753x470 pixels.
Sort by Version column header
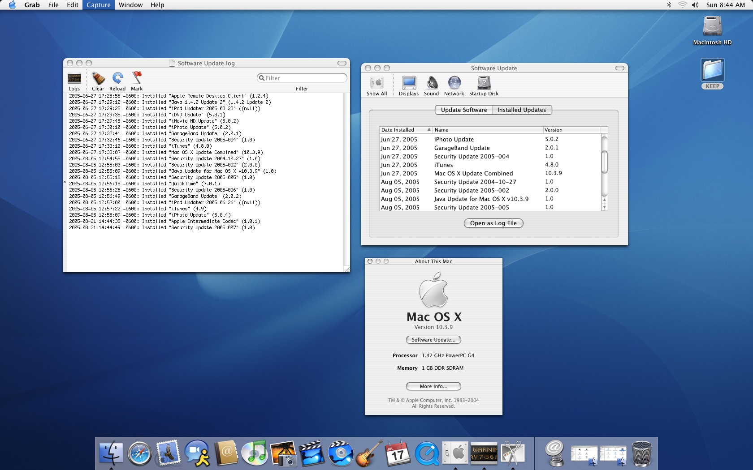coord(572,130)
